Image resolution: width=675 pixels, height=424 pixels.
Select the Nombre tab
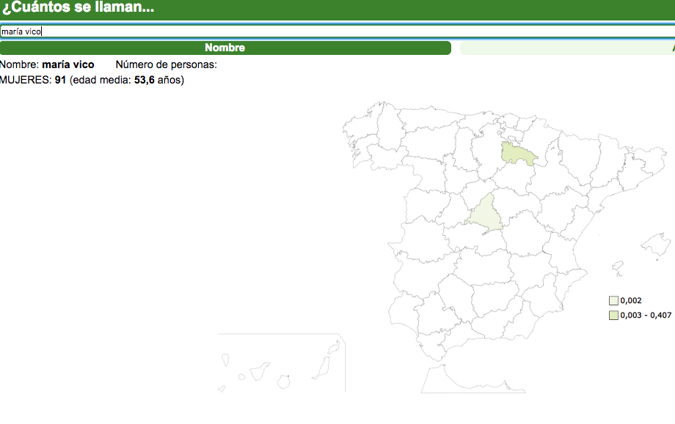[225, 48]
